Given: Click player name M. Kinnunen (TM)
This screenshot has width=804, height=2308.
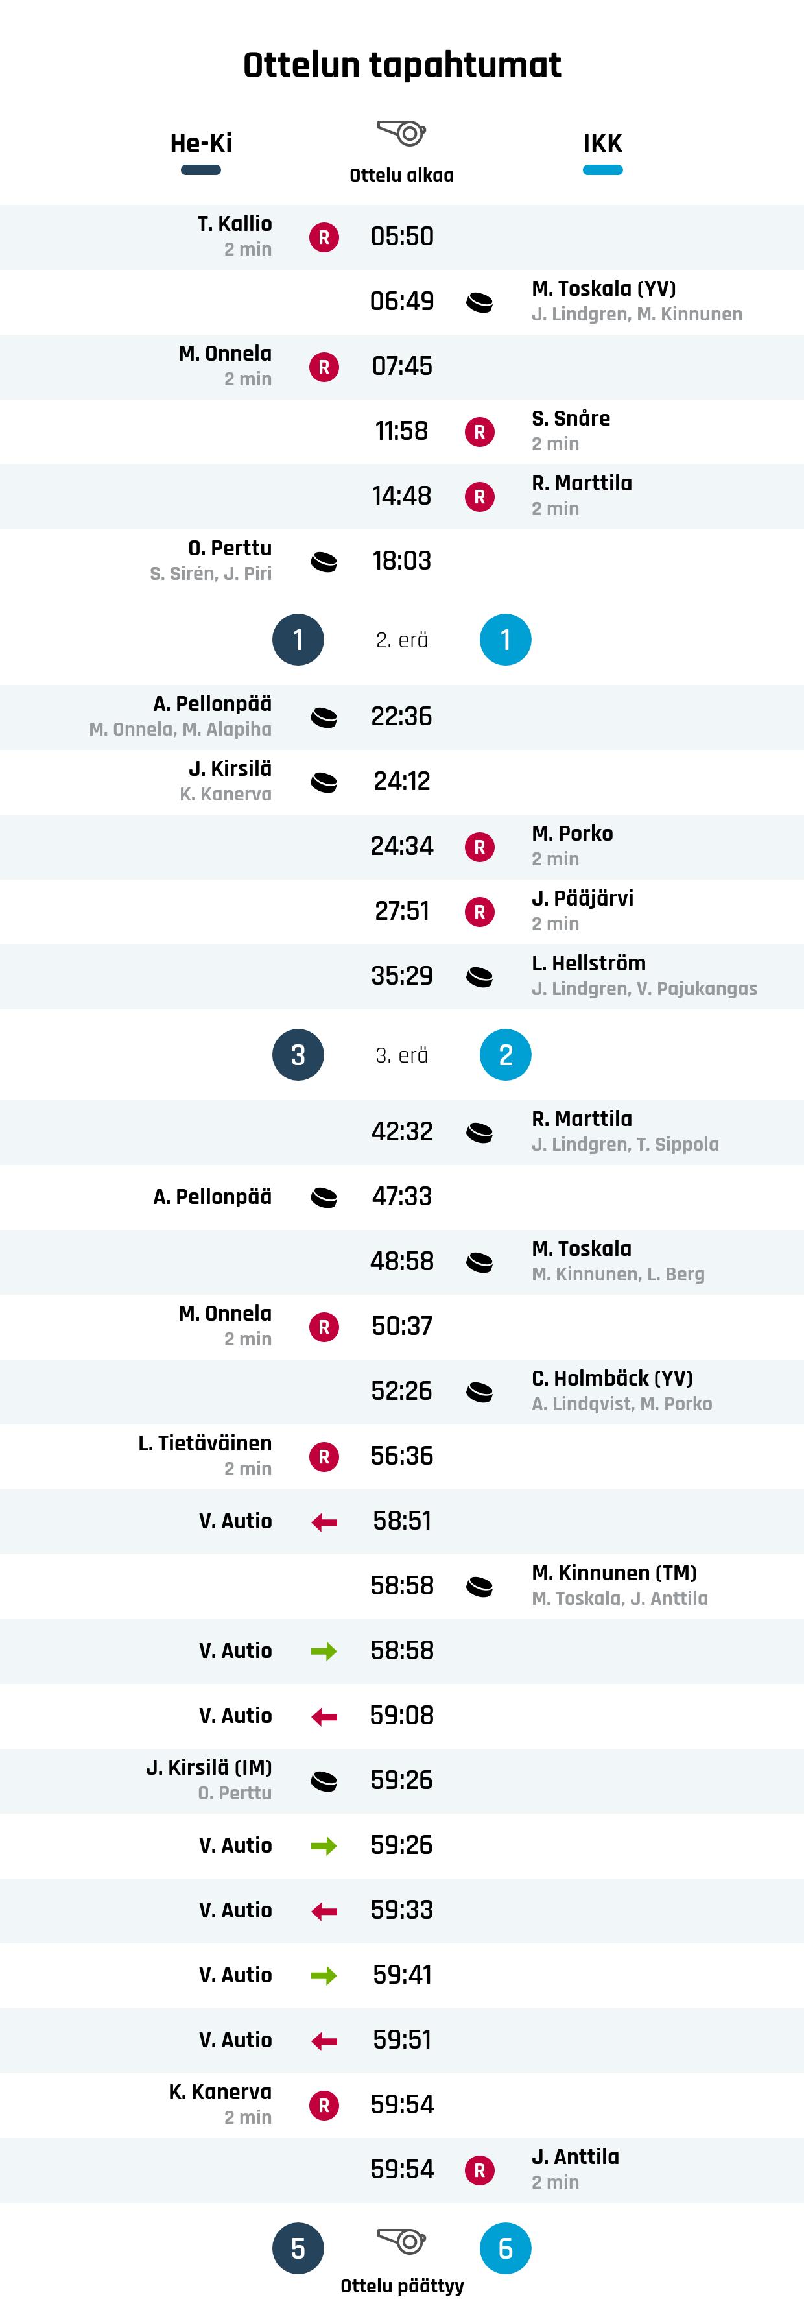Looking at the screenshot, I should (614, 1572).
